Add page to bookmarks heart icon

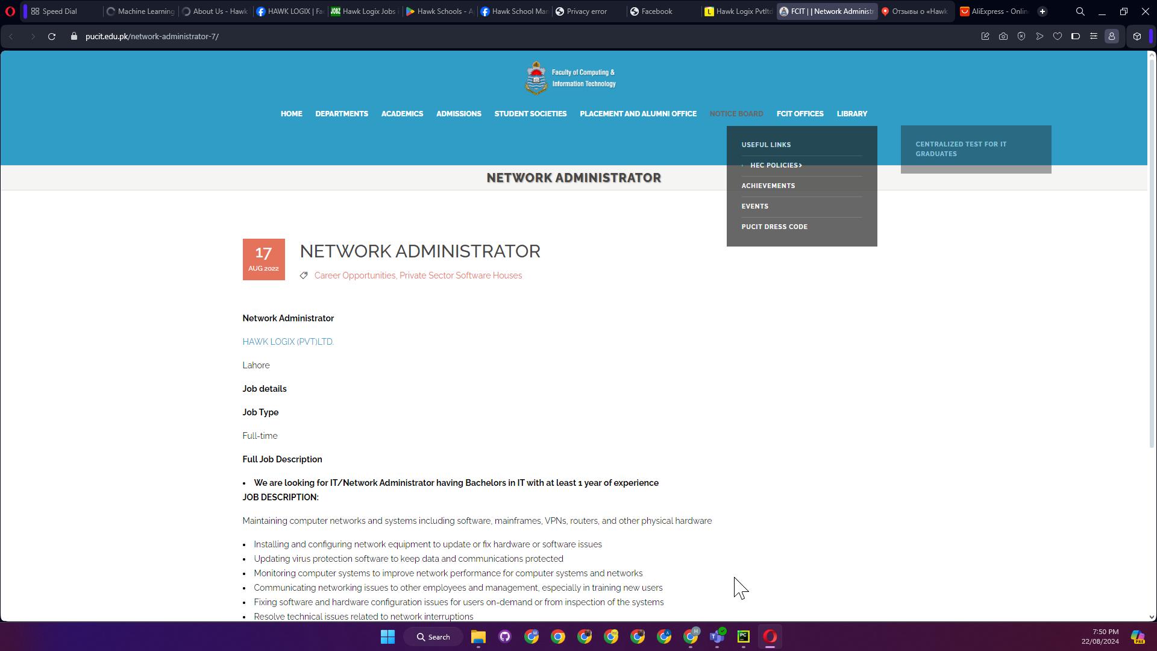pos(1058,36)
